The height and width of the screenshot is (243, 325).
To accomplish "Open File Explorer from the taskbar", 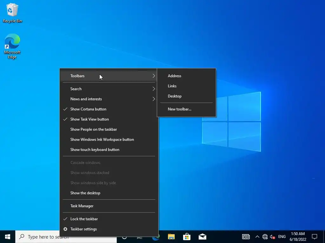I will pyautogui.click(x=171, y=237).
